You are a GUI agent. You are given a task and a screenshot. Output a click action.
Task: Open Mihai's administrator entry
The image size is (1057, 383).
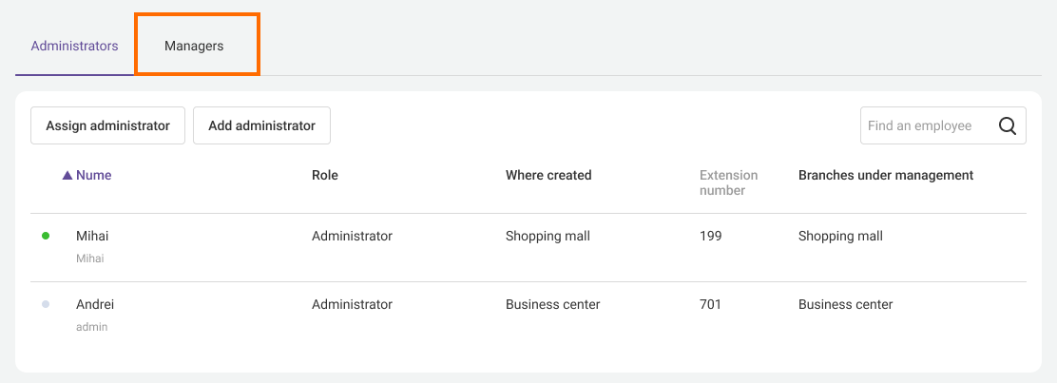tap(91, 236)
